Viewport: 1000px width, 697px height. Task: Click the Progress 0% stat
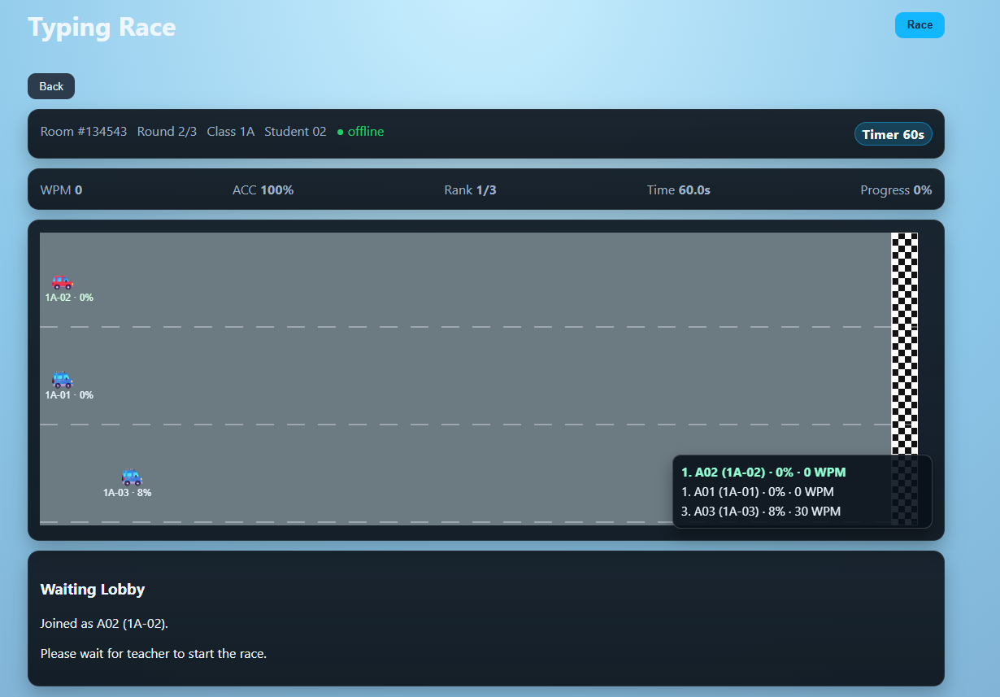(x=896, y=190)
